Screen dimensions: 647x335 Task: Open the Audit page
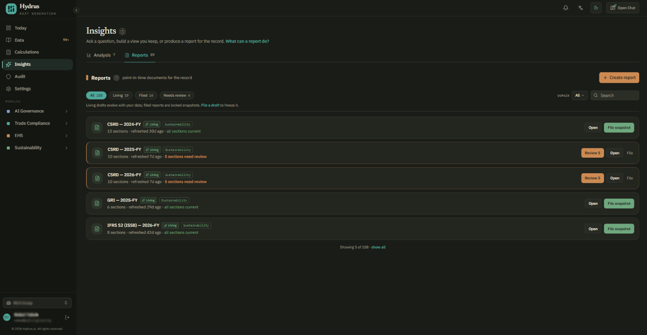pos(37,77)
